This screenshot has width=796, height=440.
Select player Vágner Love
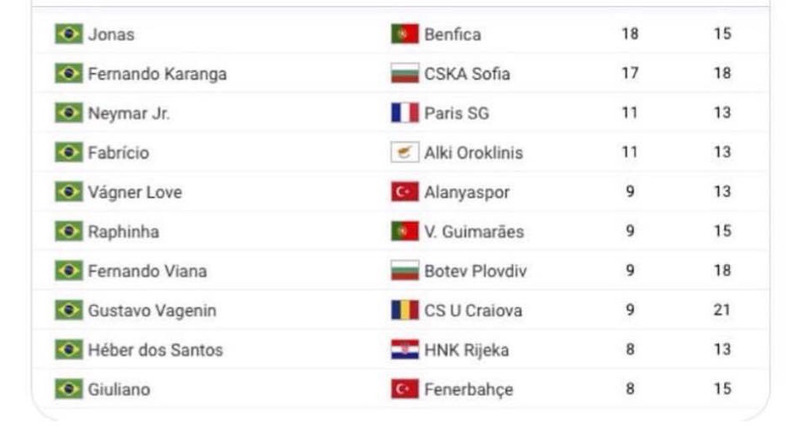coord(135,192)
